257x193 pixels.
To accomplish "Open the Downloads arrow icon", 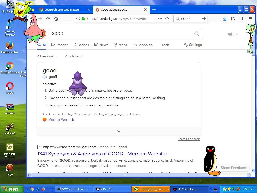I will coord(225,19).
